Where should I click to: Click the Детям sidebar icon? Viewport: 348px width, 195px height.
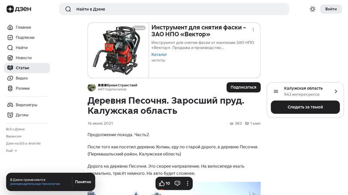[10, 115]
